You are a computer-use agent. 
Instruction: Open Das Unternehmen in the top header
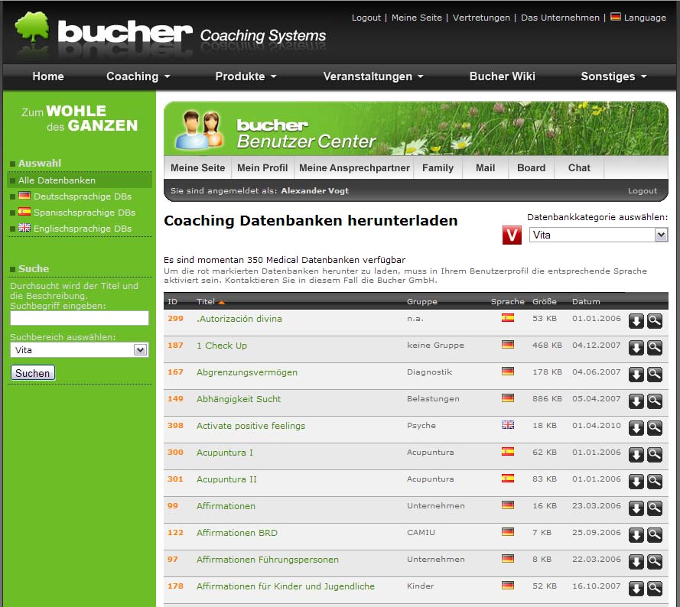560,18
